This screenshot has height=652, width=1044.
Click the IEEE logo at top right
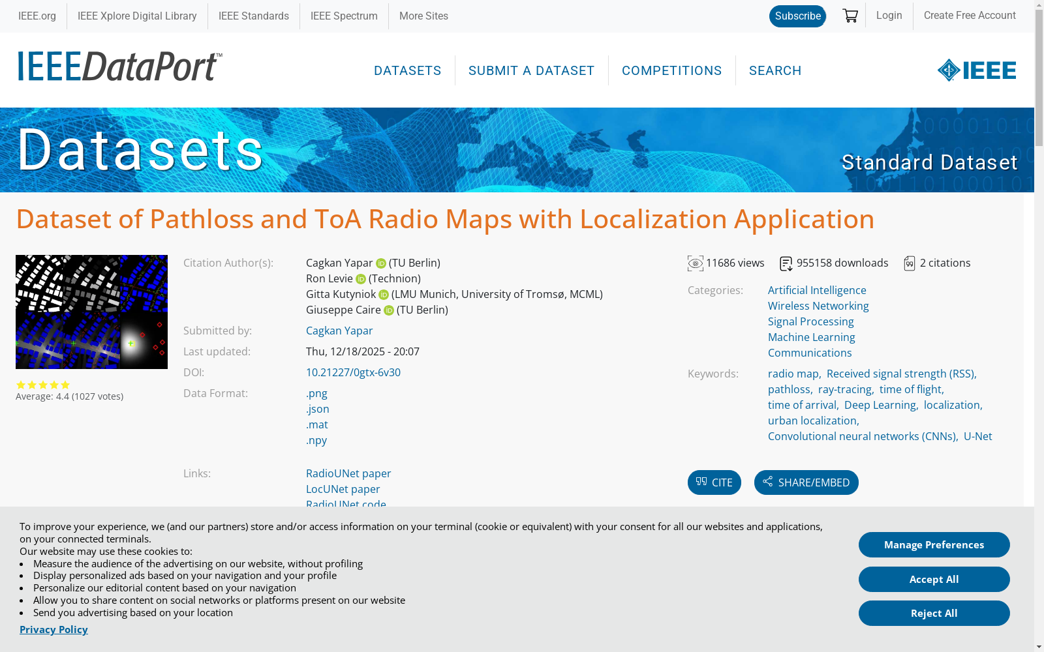pos(977,70)
